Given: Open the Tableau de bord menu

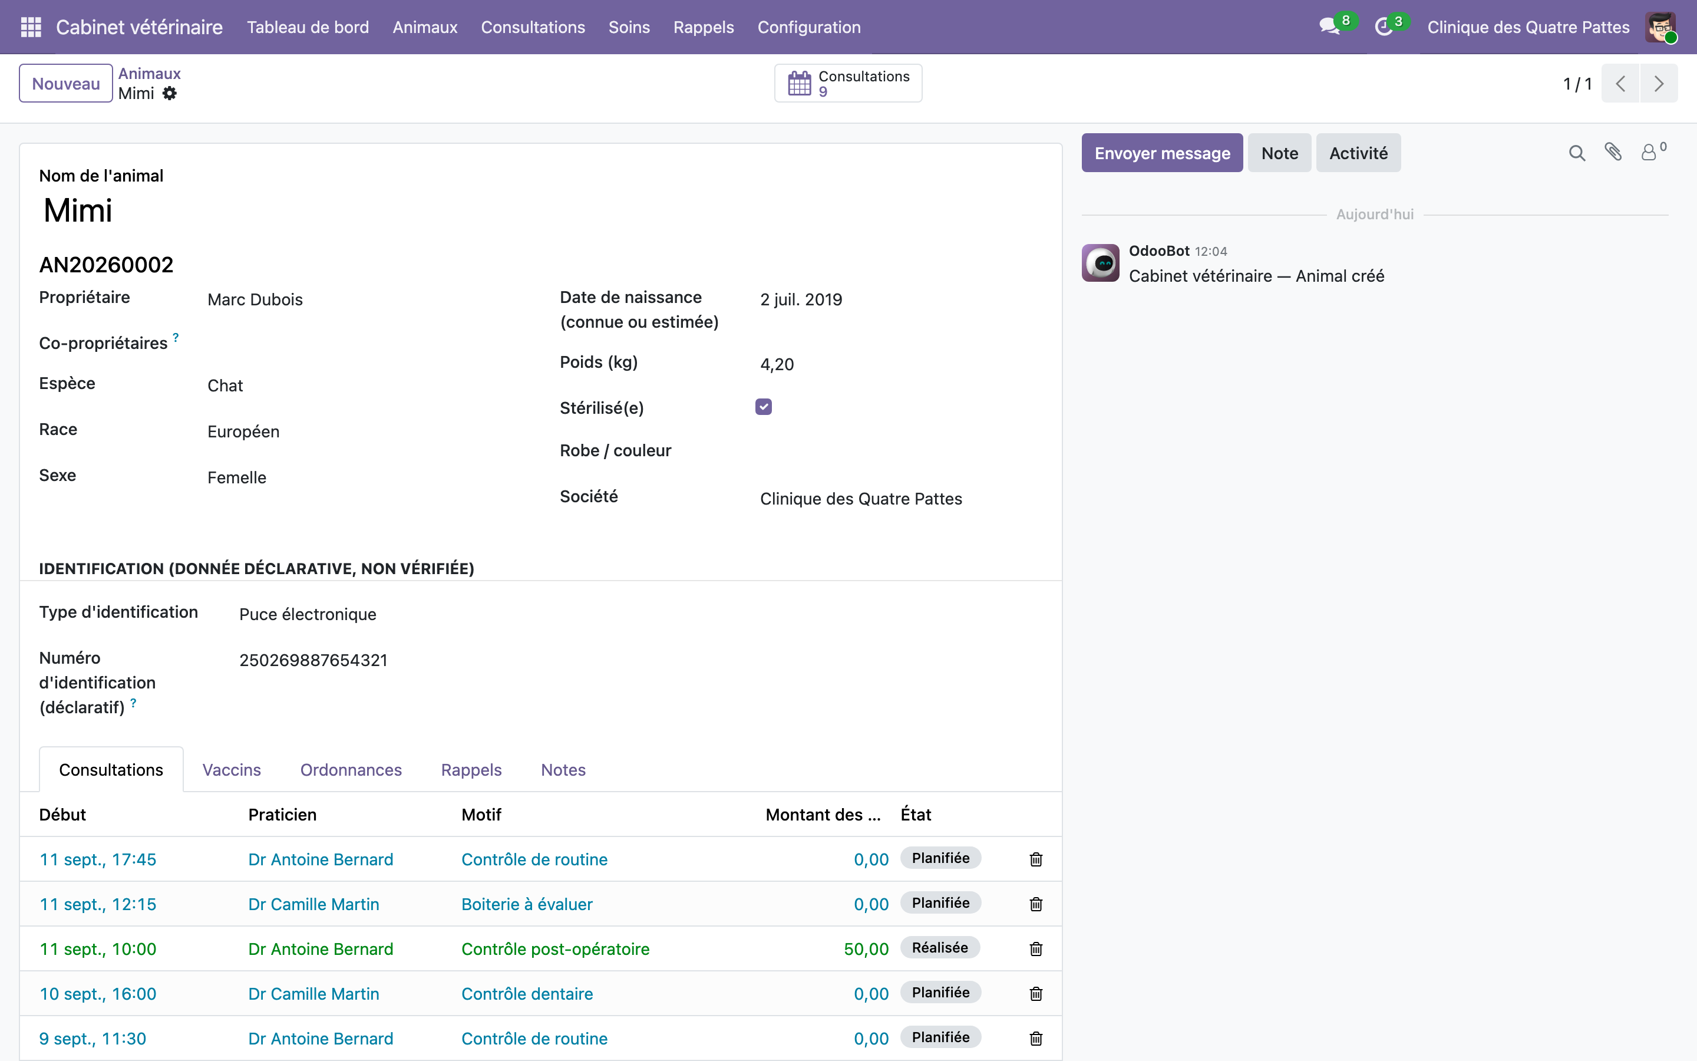Looking at the screenshot, I should point(308,27).
